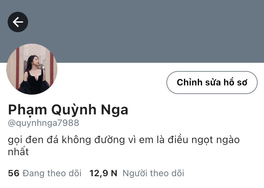Tap the dark circle behind the back arrow
Screen dimensions: 264x188
pos(18,22)
